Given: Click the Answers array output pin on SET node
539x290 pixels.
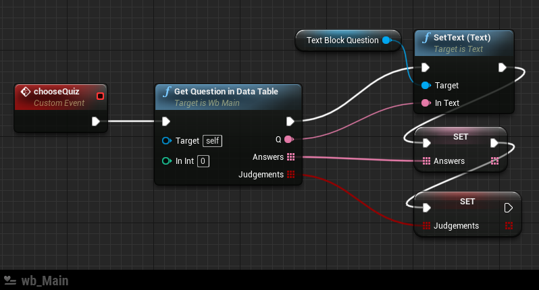Looking at the screenshot, I should point(495,161).
